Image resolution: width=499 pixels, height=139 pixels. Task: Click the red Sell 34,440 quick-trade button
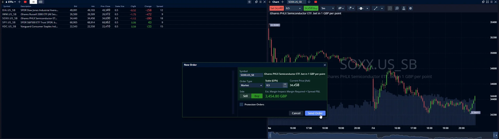point(277,8)
